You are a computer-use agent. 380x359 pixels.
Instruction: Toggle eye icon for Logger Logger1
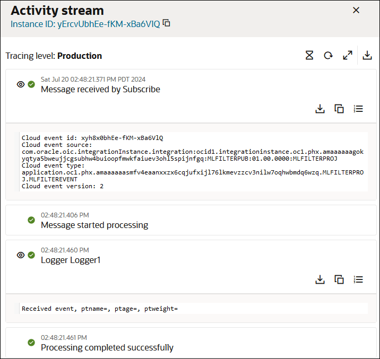tap(21, 255)
